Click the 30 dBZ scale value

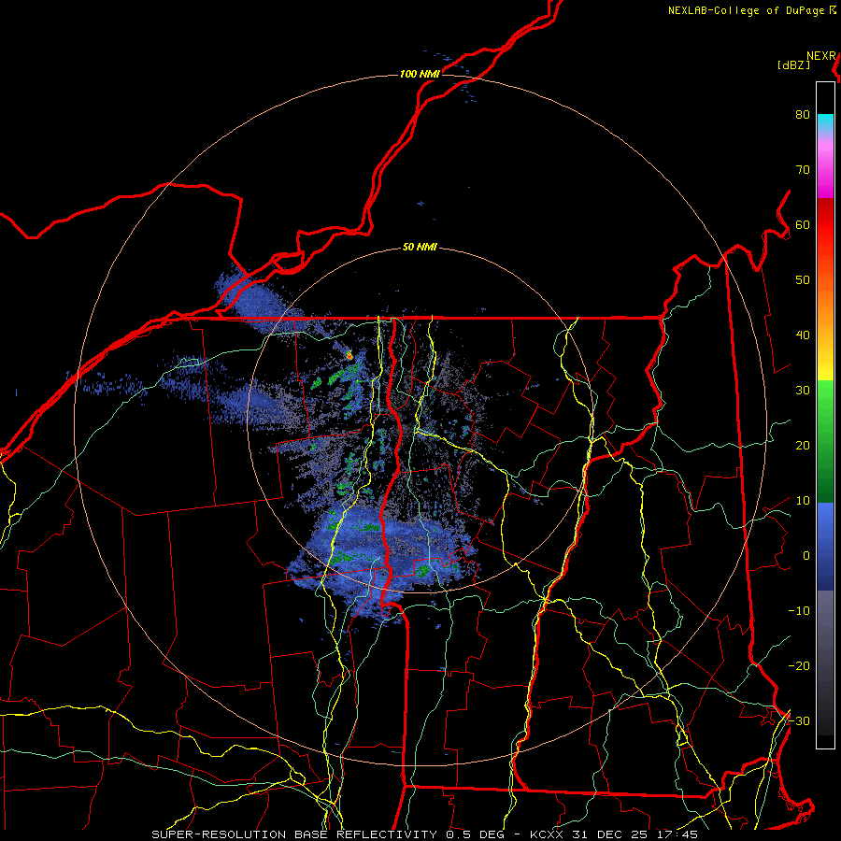click(803, 391)
